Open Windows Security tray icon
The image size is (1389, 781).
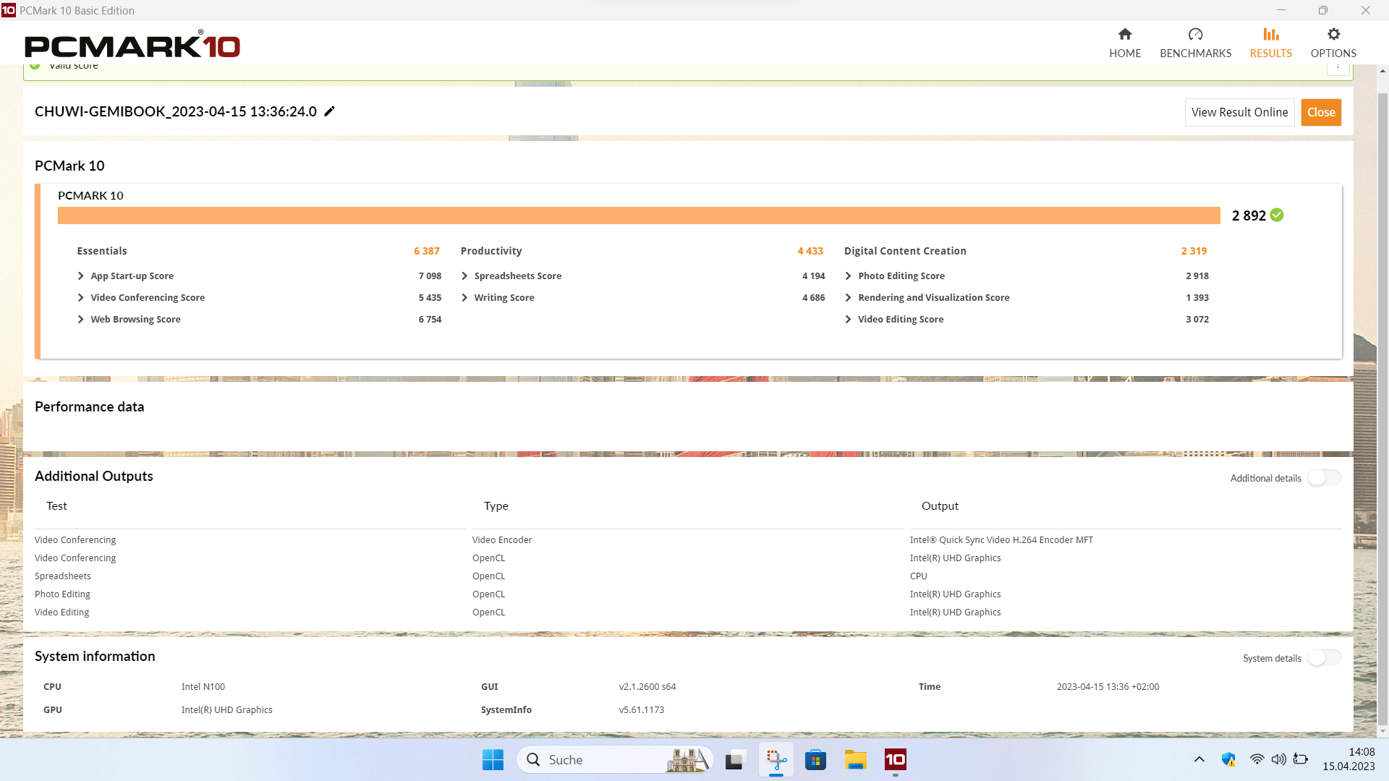click(1228, 759)
